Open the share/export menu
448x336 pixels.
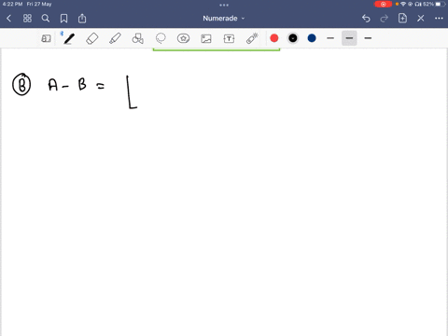tap(82, 19)
